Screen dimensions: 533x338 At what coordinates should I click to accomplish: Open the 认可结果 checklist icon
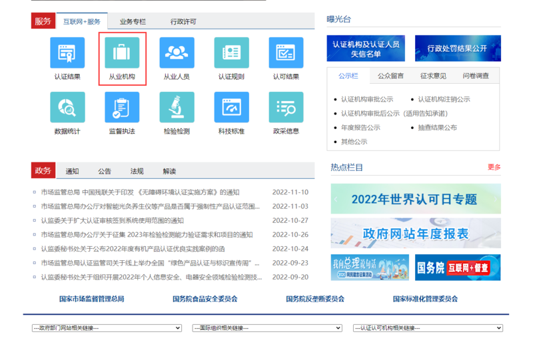[286, 53]
